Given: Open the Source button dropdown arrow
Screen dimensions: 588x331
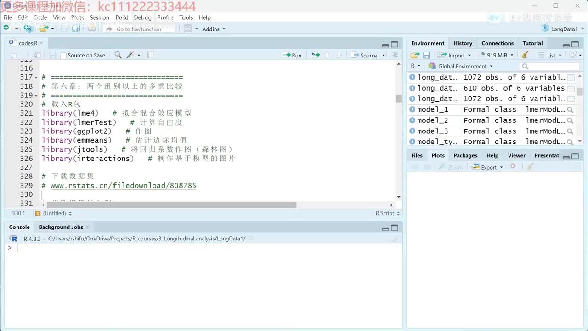Looking at the screenshot, I should point(384,56).
